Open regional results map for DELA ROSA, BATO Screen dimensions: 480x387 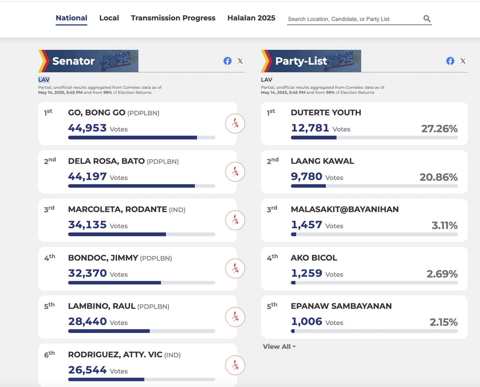point(235,172)
